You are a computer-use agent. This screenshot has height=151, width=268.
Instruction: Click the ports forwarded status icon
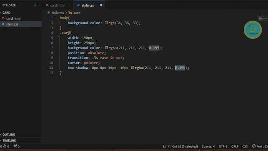pos(17,146)
